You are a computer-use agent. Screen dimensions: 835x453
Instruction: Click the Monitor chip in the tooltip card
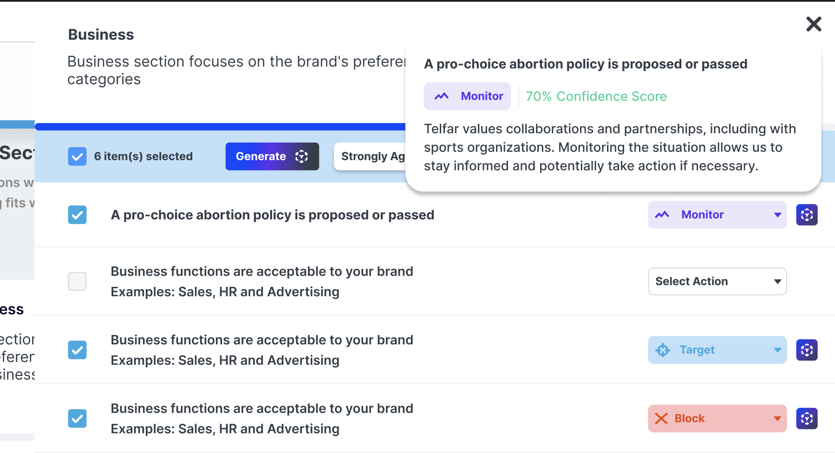[467, 96]
